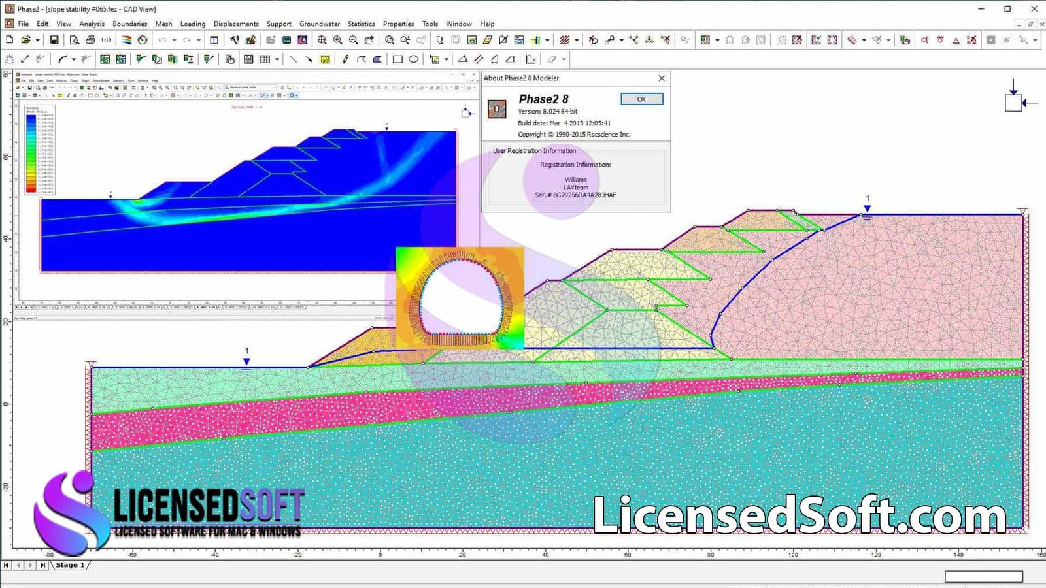This screenshot has height=588, width=1046.
Task: Open the Groundwater menu
Action: [320, 24]
